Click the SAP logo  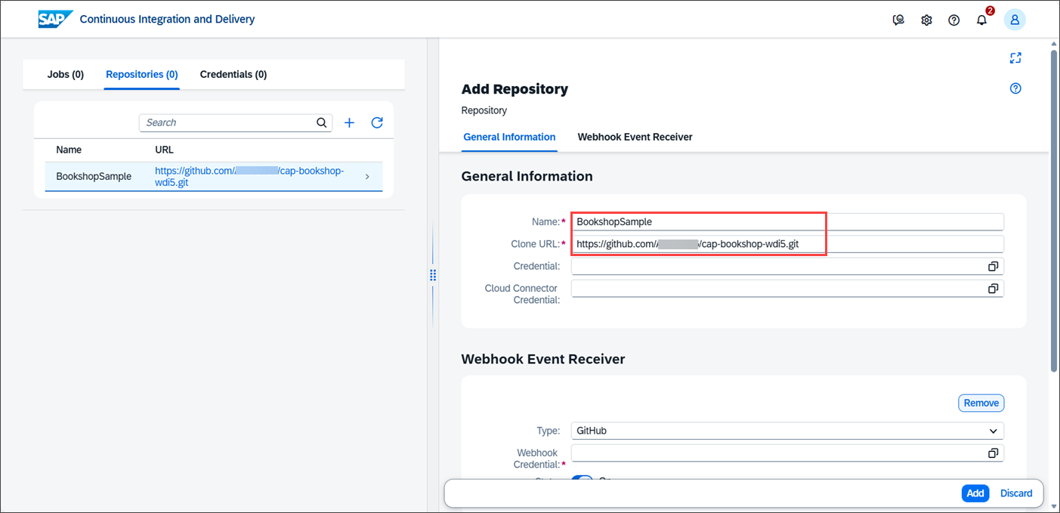click(56, 19)
